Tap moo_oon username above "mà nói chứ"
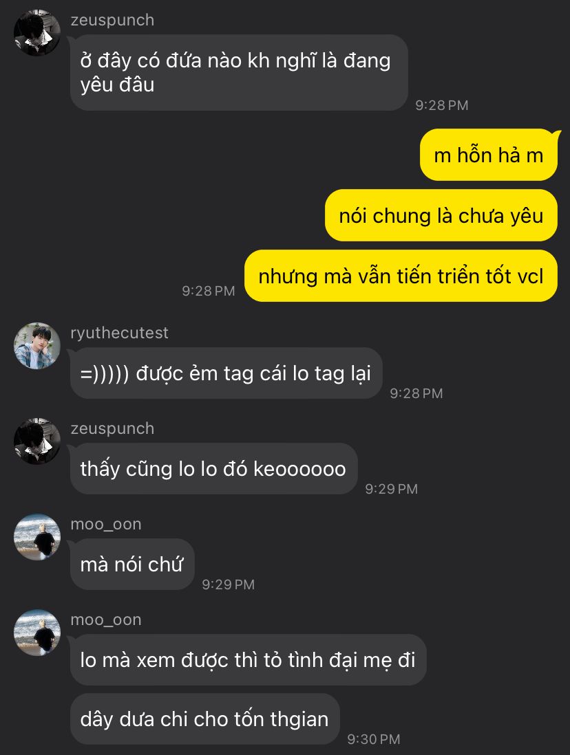This screenshot has height=755, width=570. (106, 524)
